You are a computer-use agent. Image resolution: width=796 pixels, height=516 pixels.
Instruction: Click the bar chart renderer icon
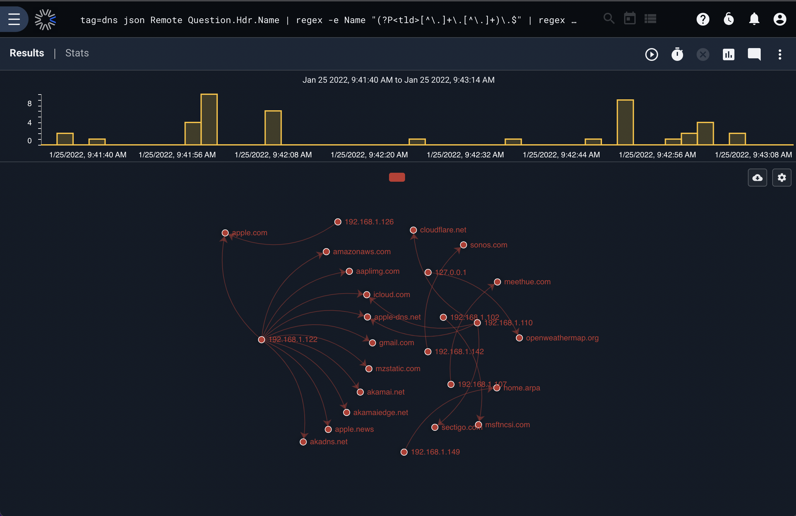coord(728,54)
